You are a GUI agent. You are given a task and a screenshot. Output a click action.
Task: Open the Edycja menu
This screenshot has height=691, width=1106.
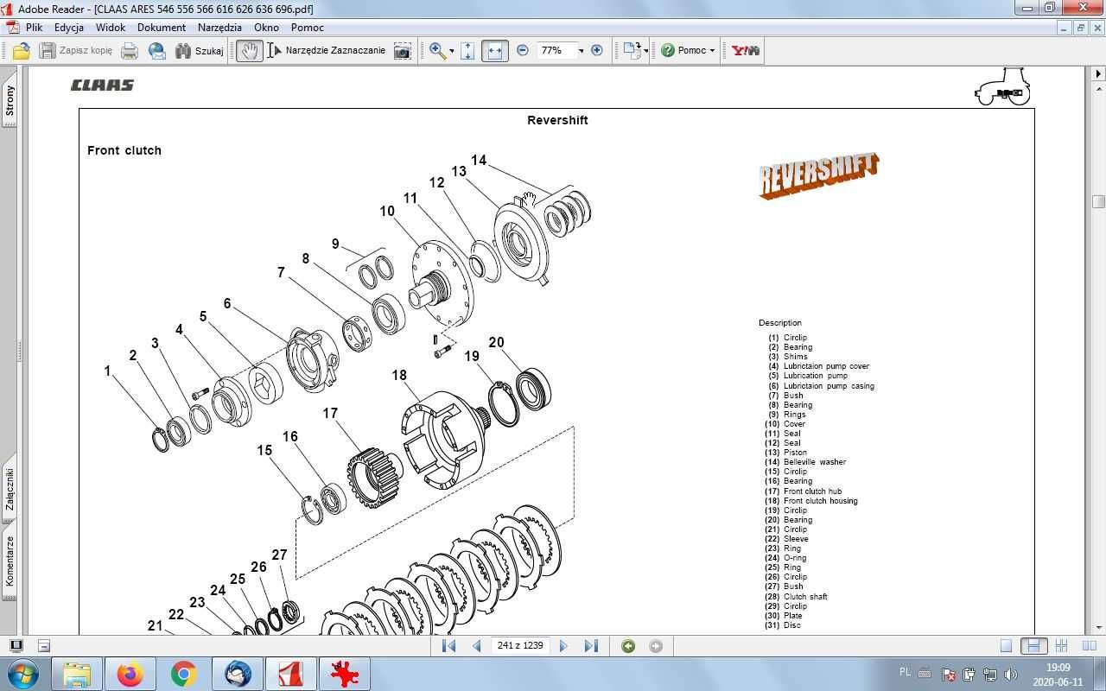click(69, 27)
